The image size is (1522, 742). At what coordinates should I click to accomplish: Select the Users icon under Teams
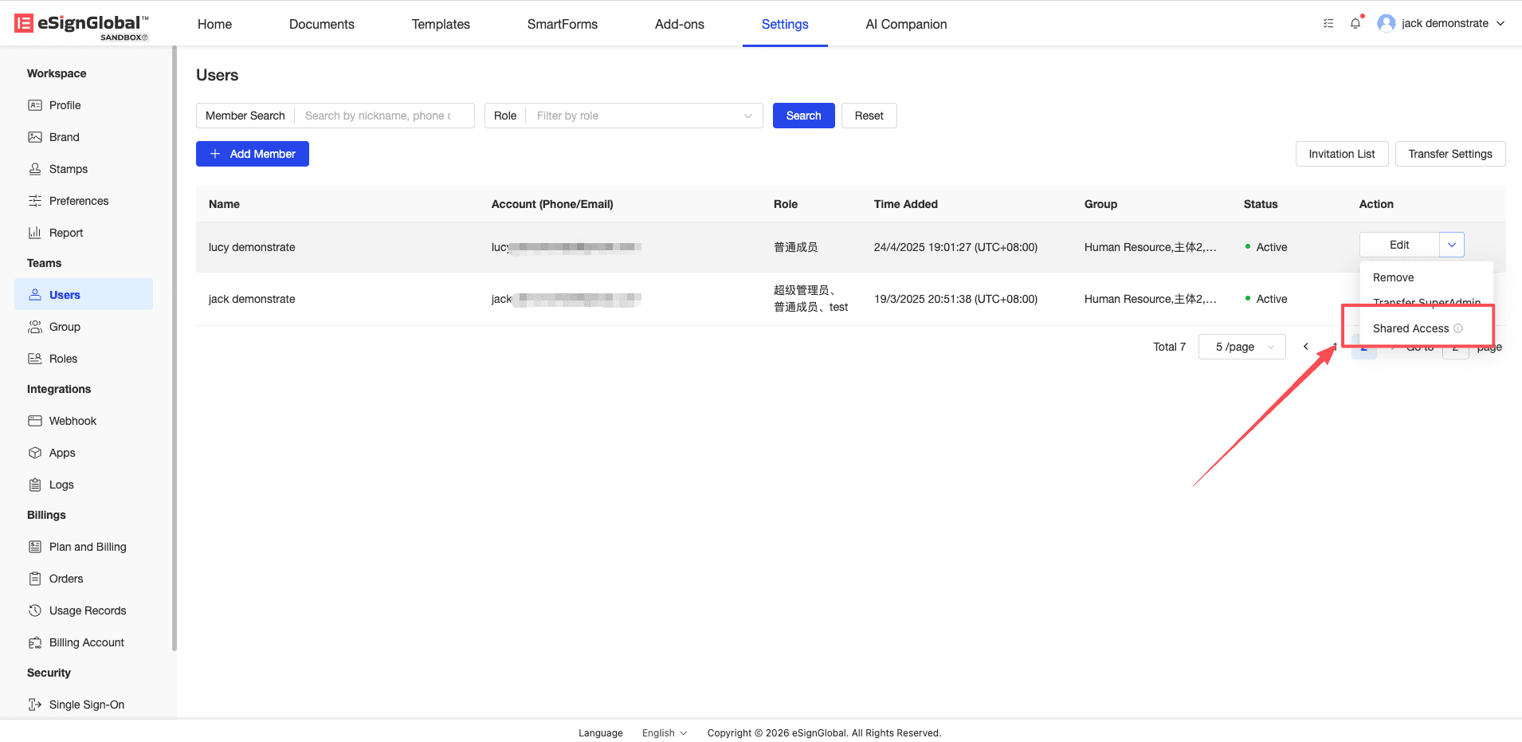[x=35, y=295]
